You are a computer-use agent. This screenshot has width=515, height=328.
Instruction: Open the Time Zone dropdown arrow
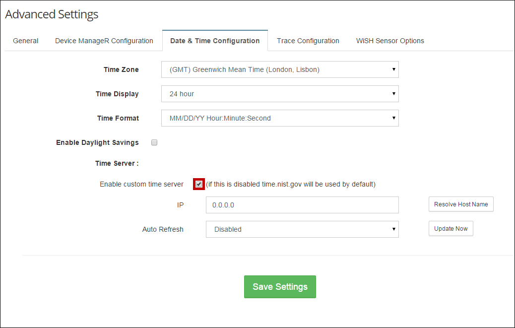click(x=394, y=69)
